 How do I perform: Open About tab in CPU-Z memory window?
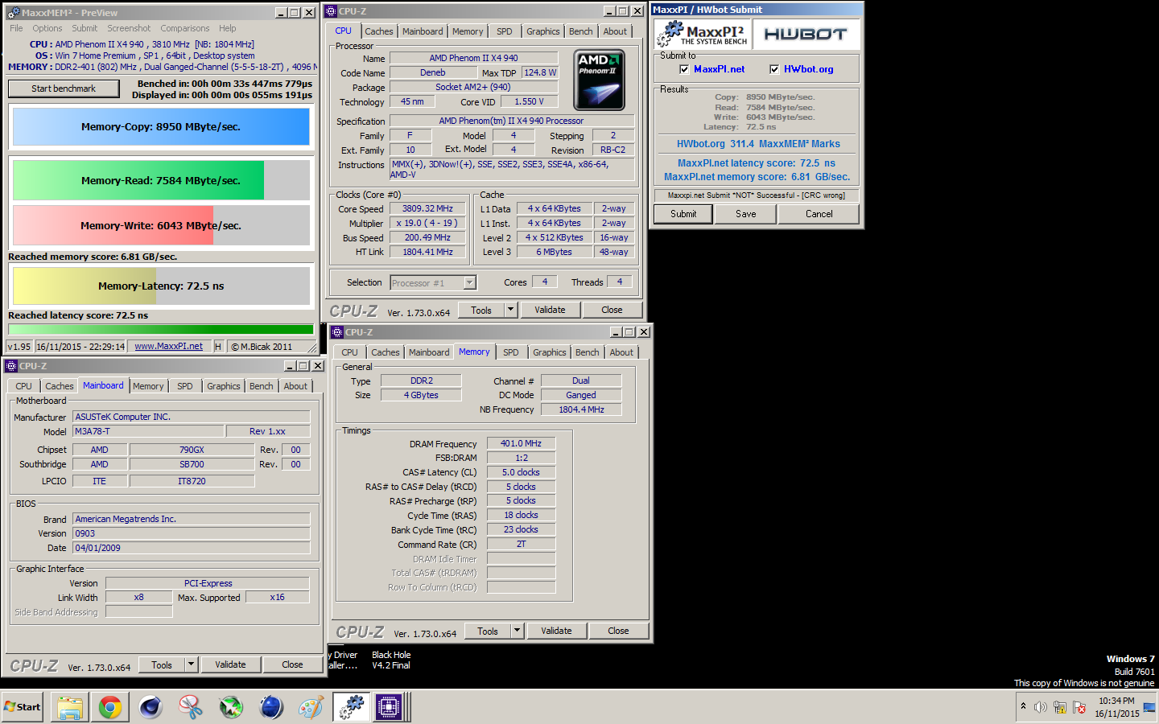pos(621,352)
